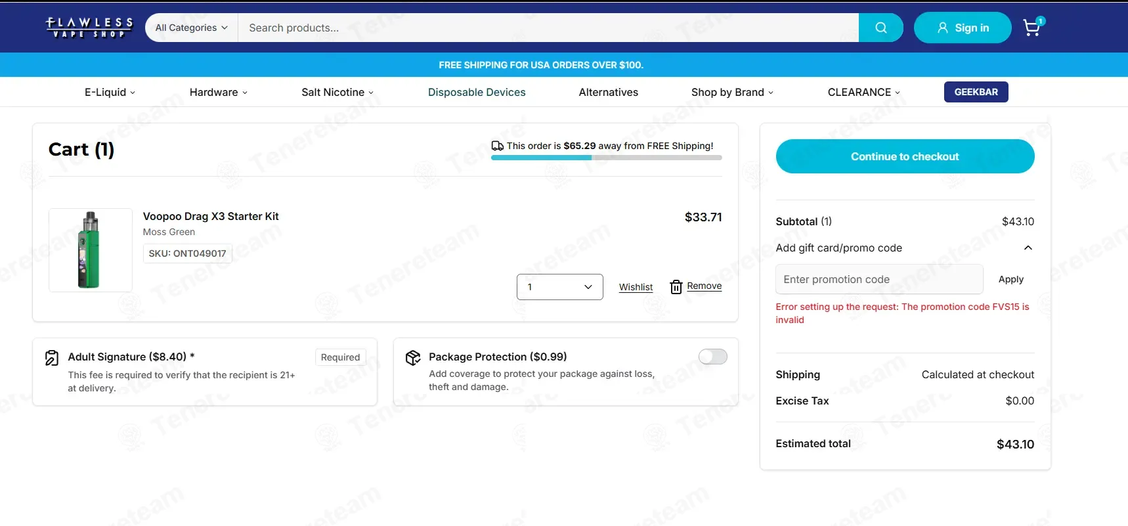Click the Moss Green variant text

pos(169,232)
